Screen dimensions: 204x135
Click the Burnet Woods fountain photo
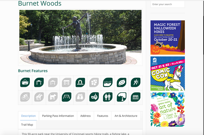80,37
